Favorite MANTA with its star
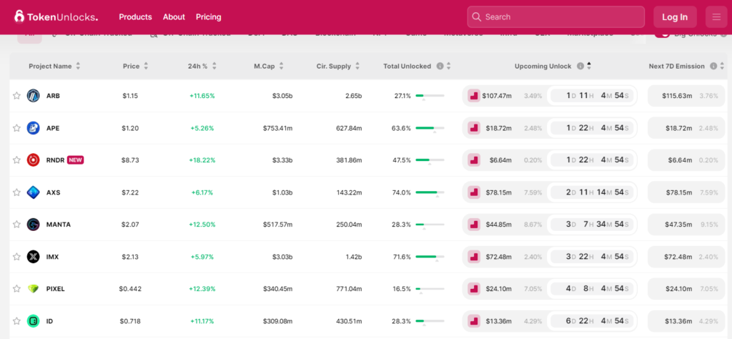The height and width of the screenshot is (339, 732). tap(17, 225)
